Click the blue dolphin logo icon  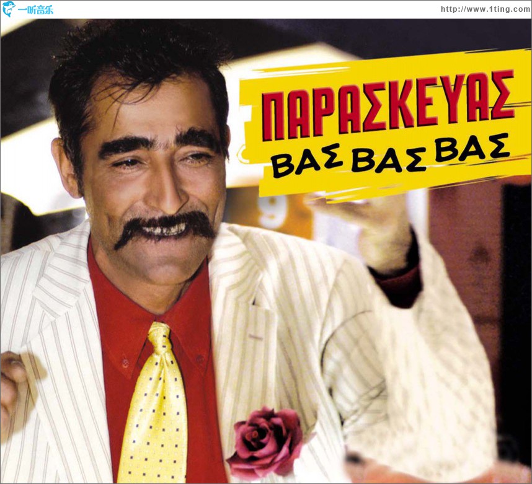8,9
